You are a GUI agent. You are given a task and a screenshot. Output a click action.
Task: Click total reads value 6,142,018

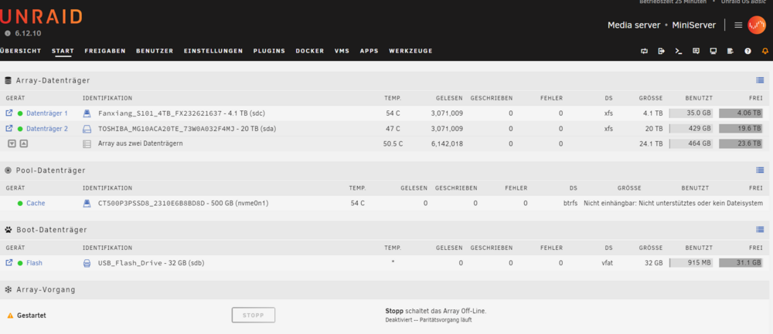(446, 143)
